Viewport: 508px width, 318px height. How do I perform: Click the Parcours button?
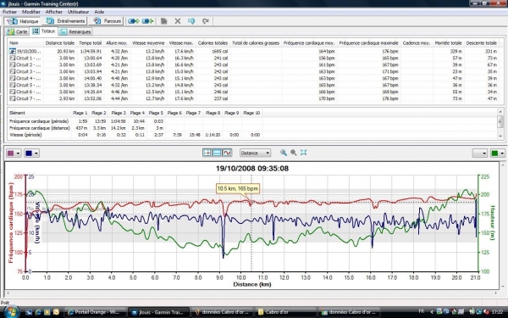[108, 21]
